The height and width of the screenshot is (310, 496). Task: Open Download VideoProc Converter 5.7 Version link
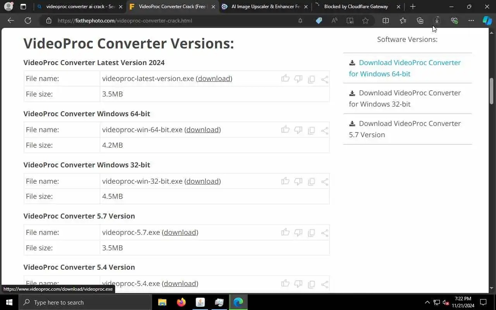405,129
